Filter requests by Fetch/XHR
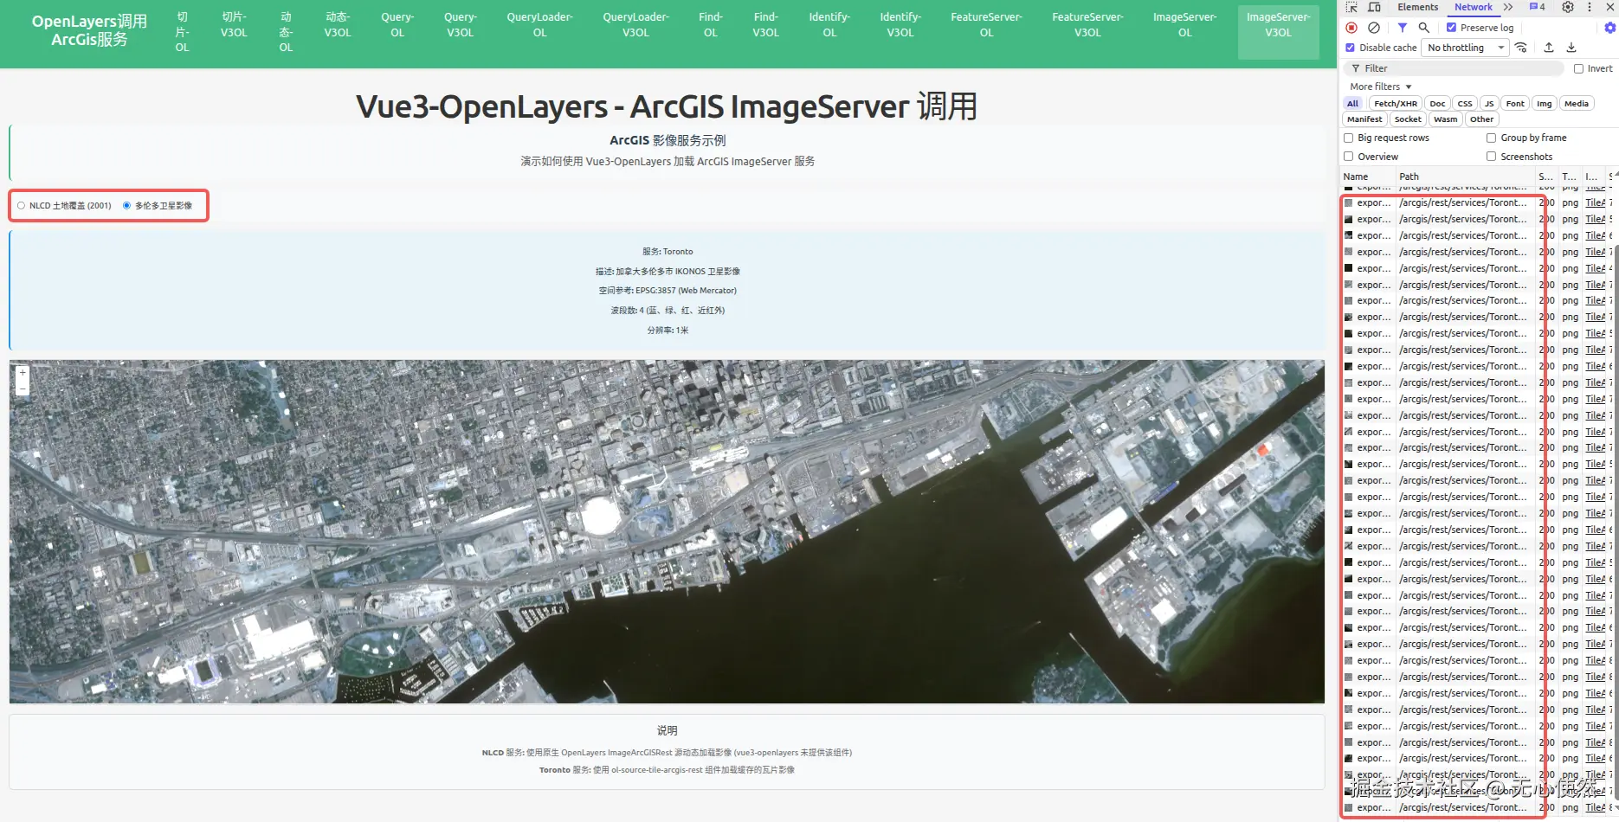The image size is (1619, 822). coord(1396,104)
